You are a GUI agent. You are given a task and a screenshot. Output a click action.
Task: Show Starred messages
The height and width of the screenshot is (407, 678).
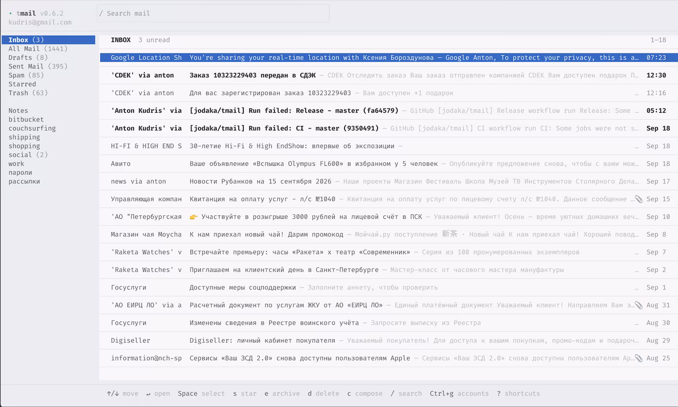tap(22, 84)
